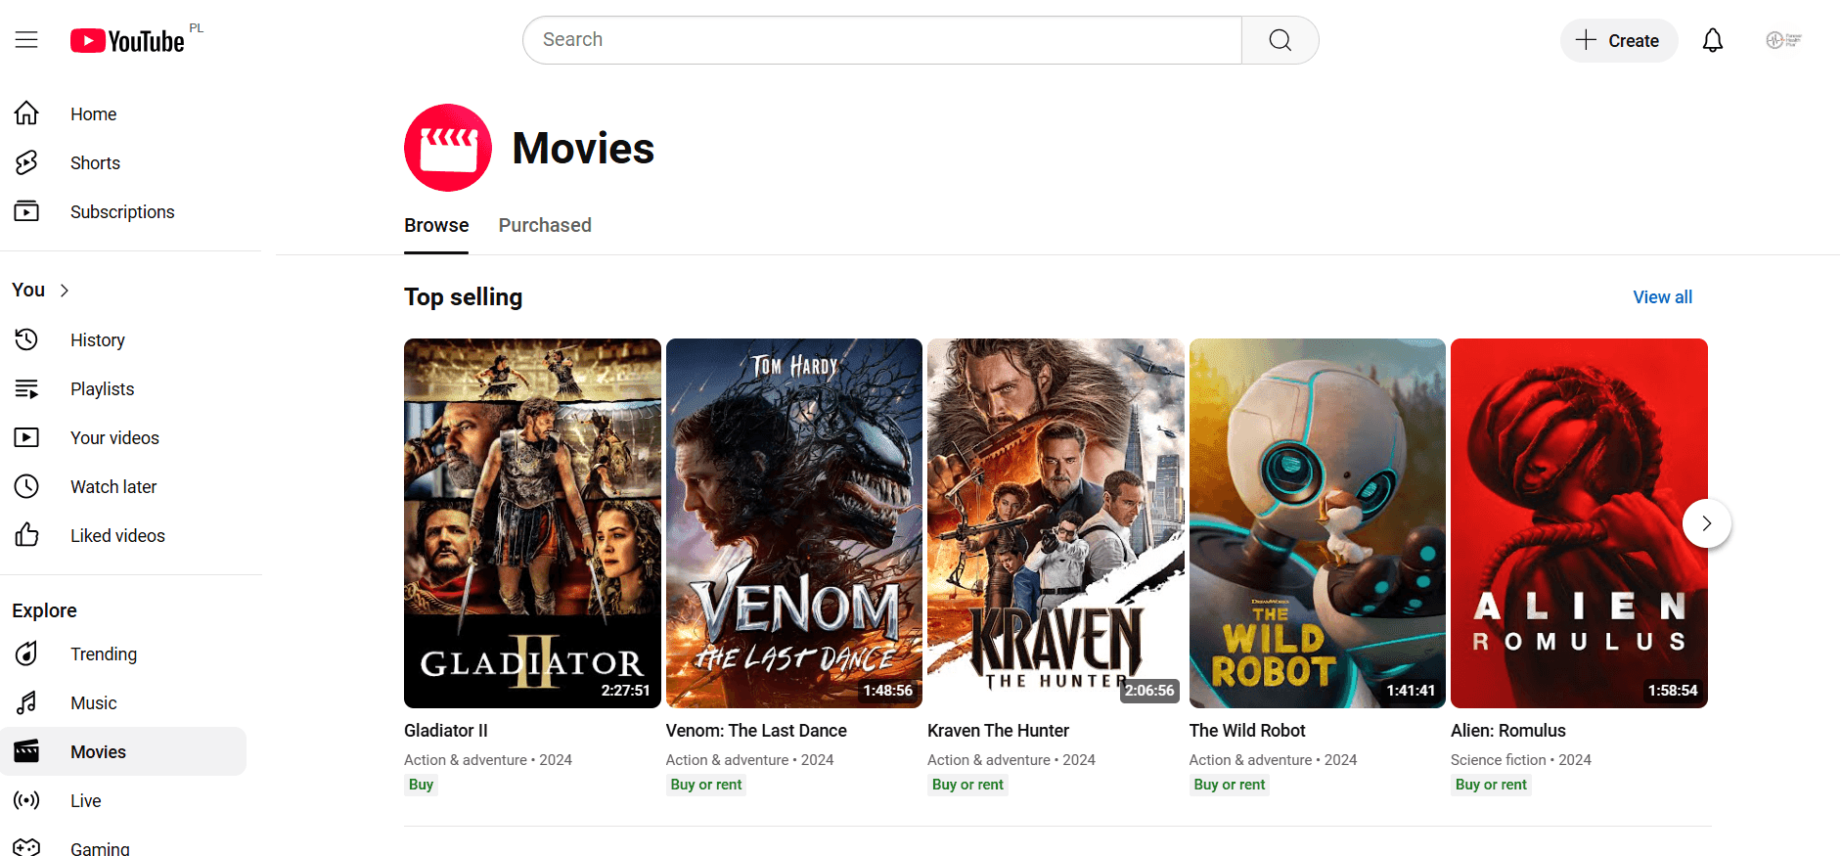
Task: Click the Watch later clock icon
Action: (26, 486)
